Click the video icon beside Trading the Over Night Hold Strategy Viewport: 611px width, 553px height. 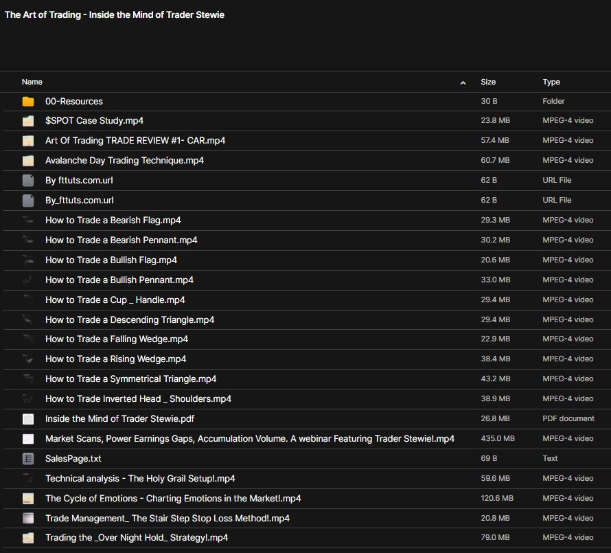[x=27, y=537]
